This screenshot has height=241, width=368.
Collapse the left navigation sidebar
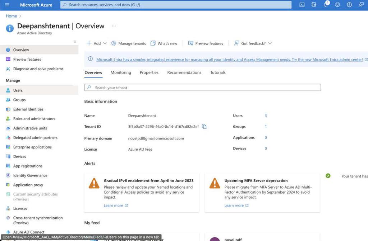(75, 42)
